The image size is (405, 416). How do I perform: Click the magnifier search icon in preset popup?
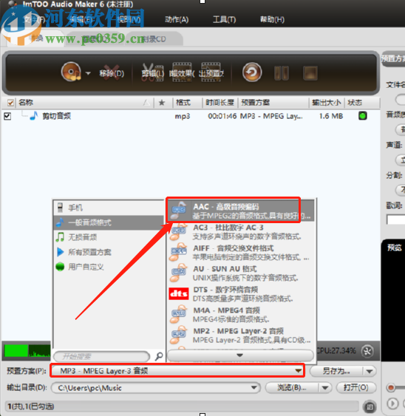pos(159,356)
